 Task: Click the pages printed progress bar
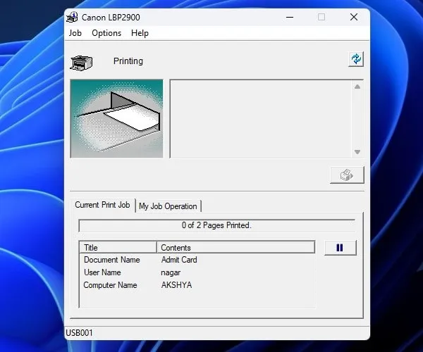(217, 225)
